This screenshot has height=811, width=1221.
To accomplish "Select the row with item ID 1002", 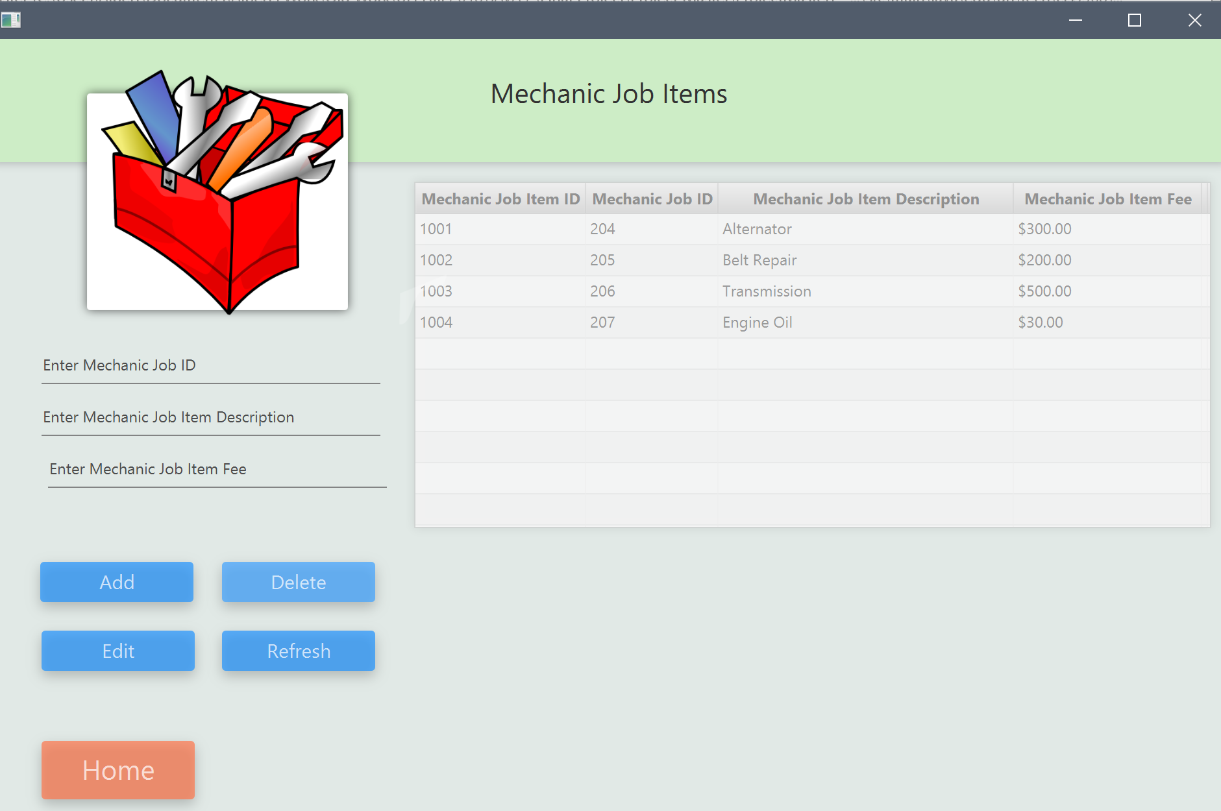I will click(812, 260).
